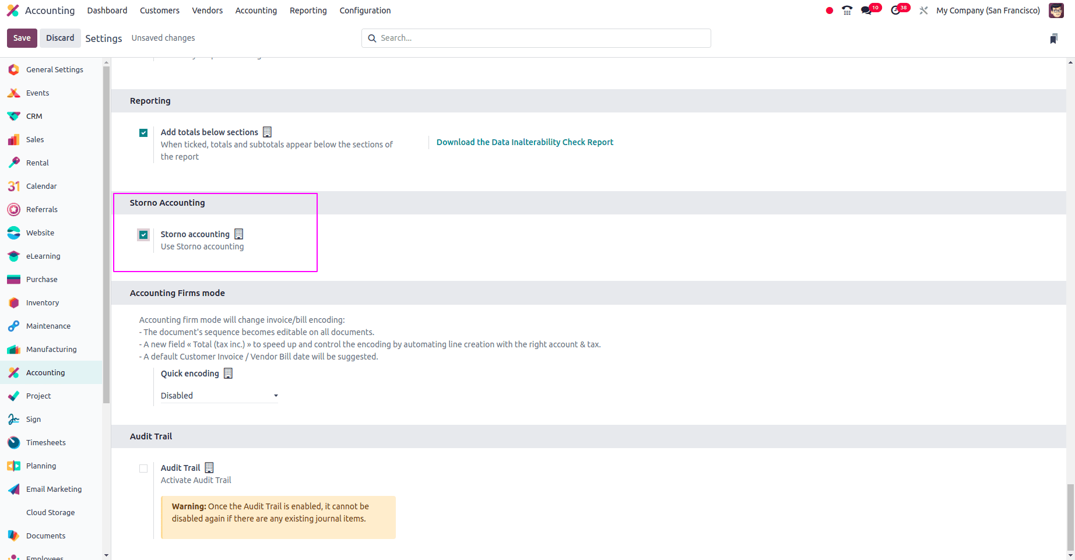The image size is (1075, 560).
Task: Open the Reporting menu
Action: pyautogui.click(x=308, y=10)
